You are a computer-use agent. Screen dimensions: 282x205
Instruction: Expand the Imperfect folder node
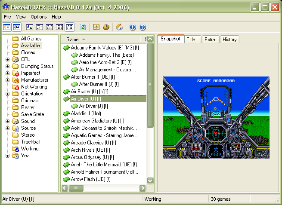pyautogui.click(x=8, y=73)
